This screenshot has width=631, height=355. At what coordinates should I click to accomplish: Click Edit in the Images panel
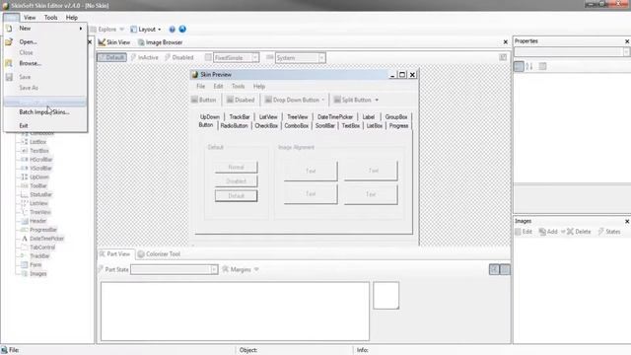coord(524,232)
